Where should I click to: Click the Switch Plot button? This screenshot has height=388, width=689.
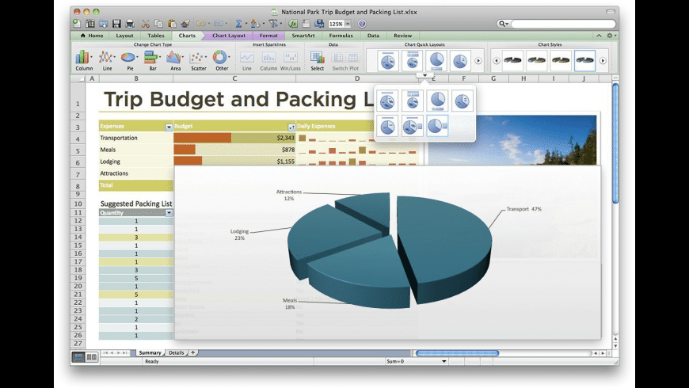pos(345,60)
